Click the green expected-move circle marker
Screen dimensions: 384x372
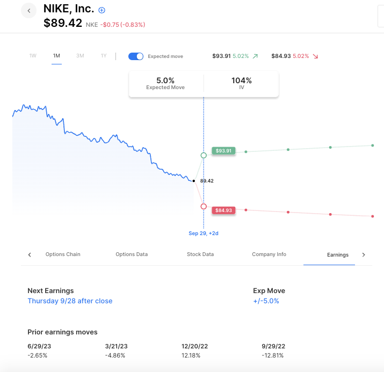point(204,156)
